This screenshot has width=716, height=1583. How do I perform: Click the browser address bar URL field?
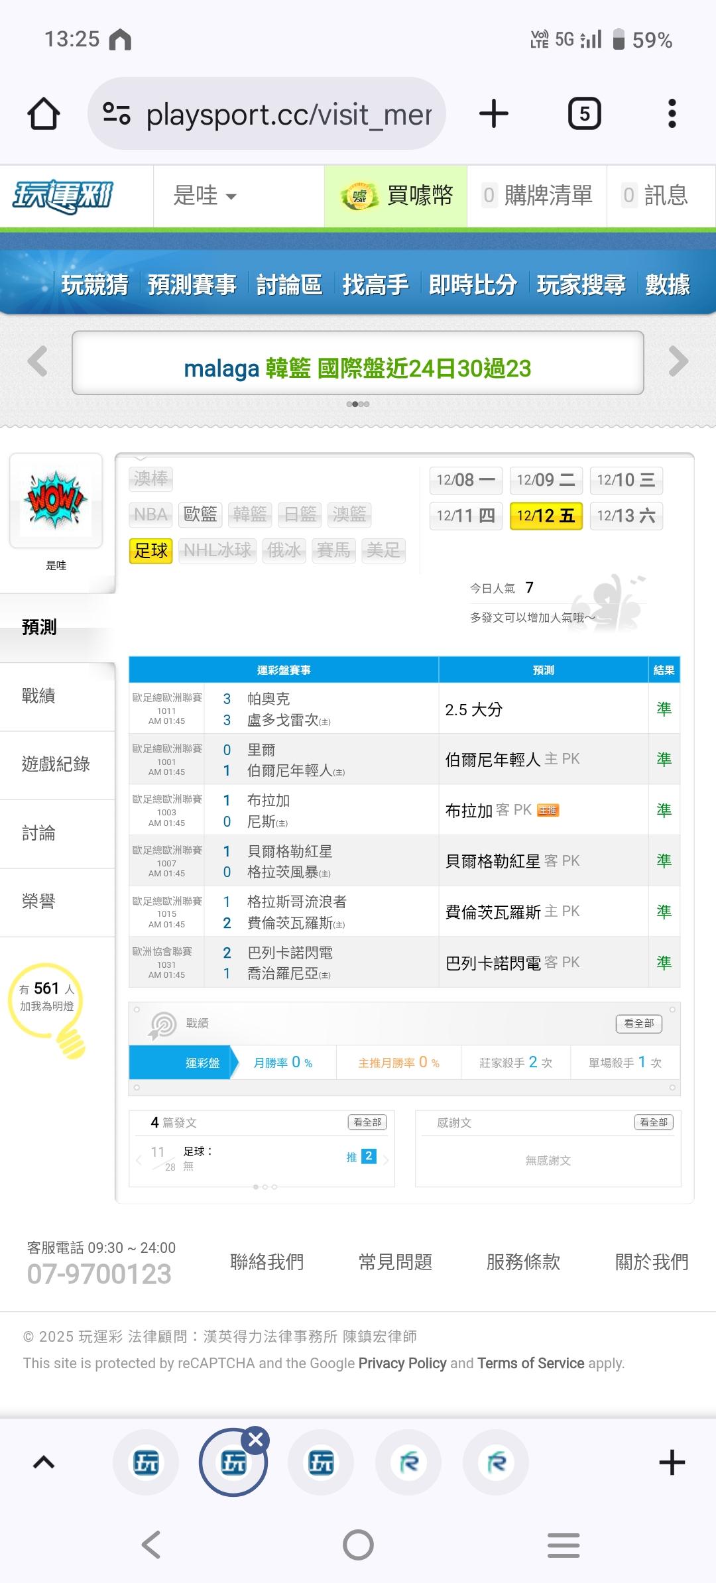click(x=267, y=113)
